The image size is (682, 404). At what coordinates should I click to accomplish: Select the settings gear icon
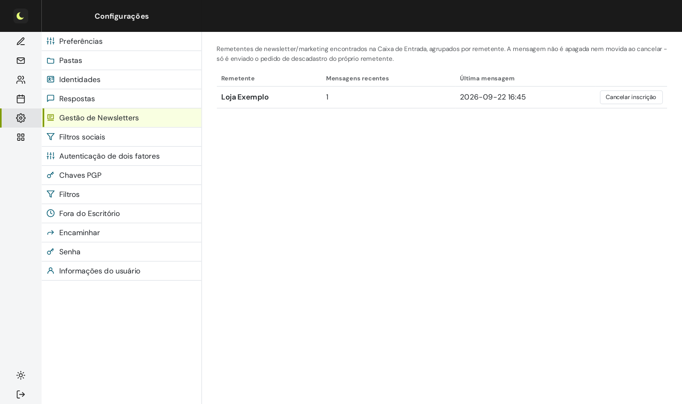(20, 118)
